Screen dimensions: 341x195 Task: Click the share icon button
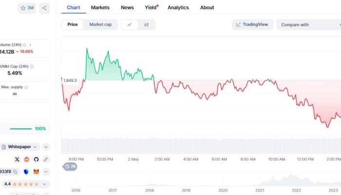44,8
